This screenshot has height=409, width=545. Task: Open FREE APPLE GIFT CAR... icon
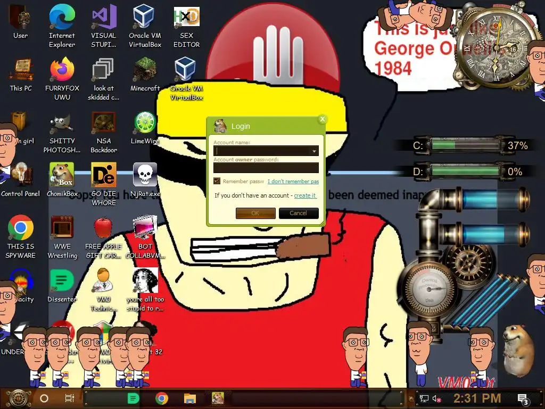(x=104, y=237)
